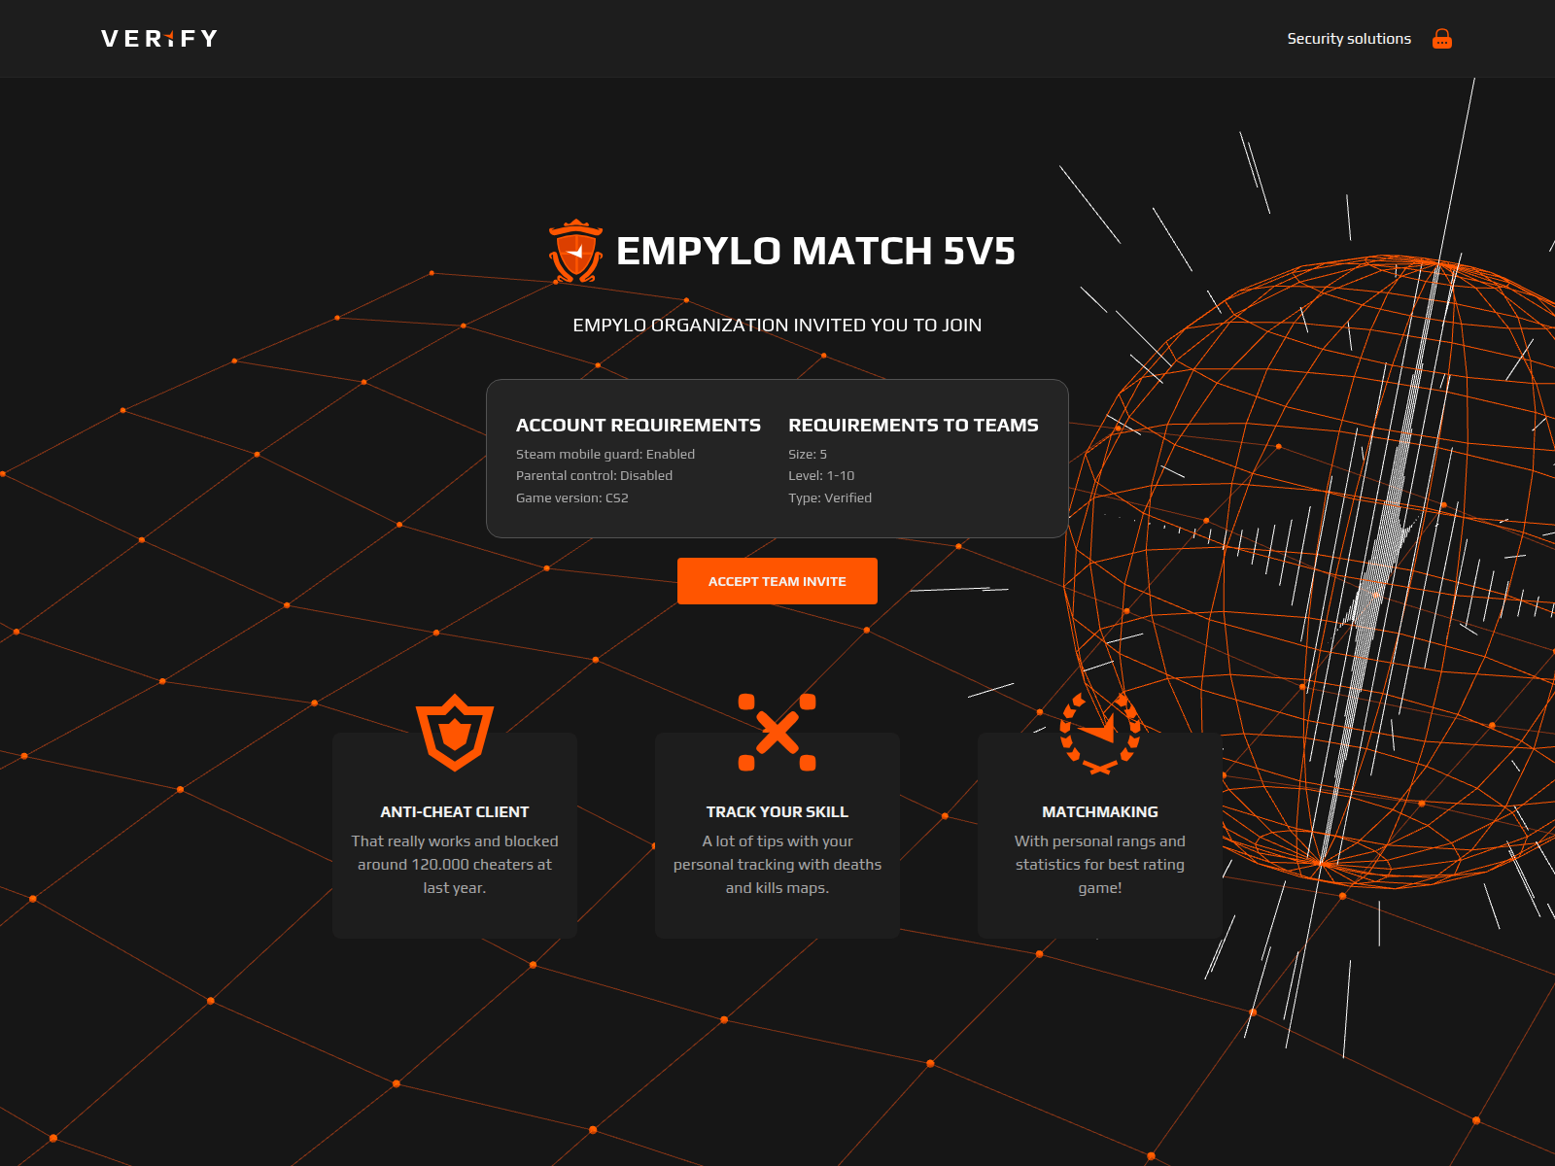Click the EMPYLO ORGANIZATION INVITED YOU TO JOIN text
Viewport: 1555px width, 1166px height.
pyautogui.click(x=777, y=325)
